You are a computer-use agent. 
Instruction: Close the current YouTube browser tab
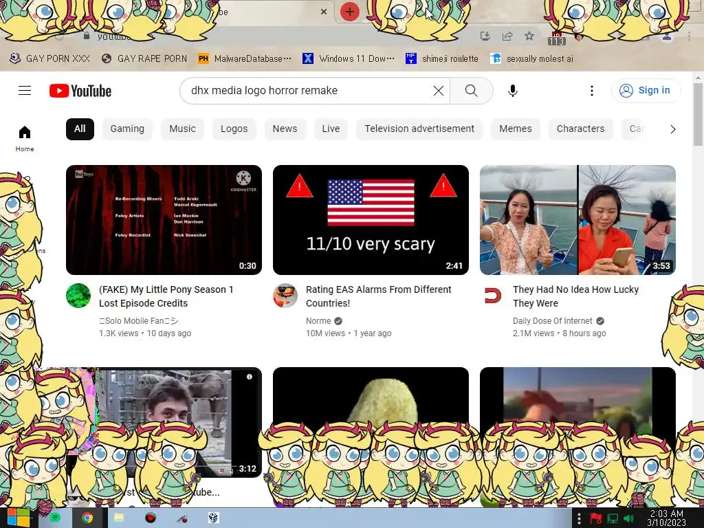pos(324,12)
